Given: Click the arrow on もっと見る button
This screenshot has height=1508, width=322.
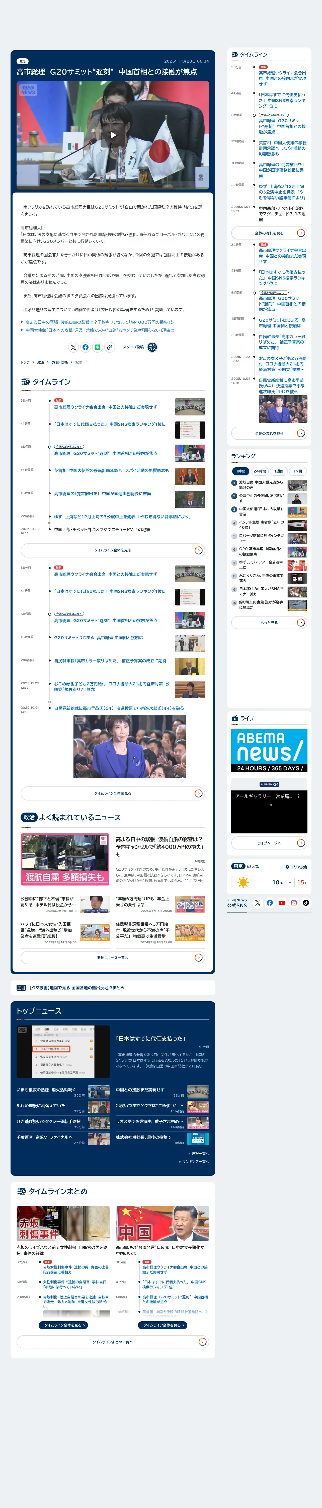Looking at the screenshot, I should pos(300,622).
